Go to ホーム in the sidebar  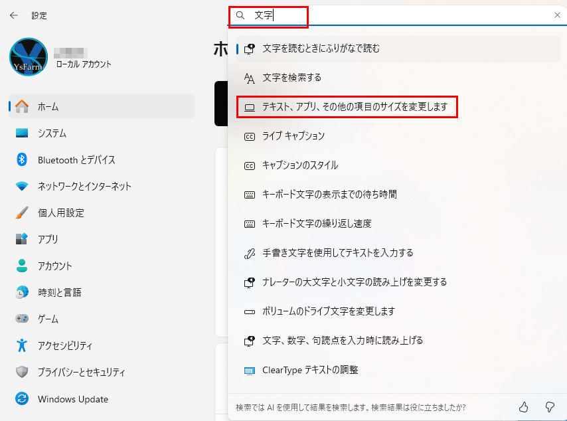tap(48, 106)
